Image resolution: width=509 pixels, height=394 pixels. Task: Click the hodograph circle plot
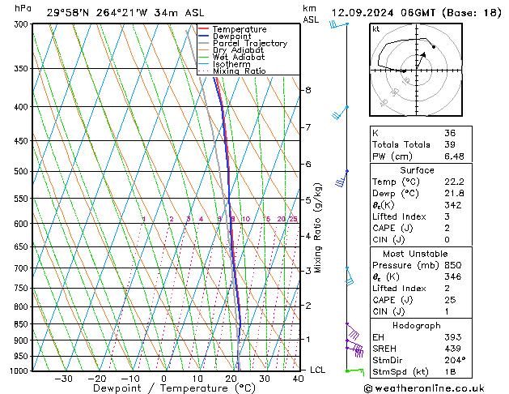point(416,70)
